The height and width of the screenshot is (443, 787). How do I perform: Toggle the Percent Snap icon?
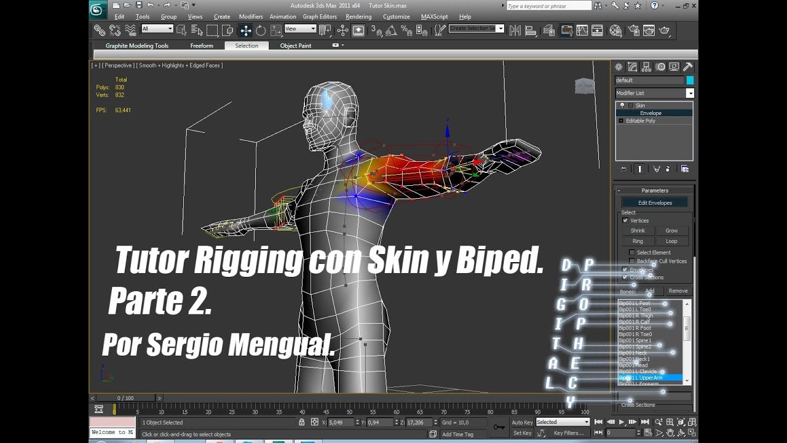click(406, 30)
